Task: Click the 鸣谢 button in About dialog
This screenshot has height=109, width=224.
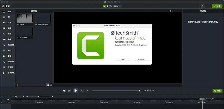Action: pyautogui.click(x=123, y=60)
